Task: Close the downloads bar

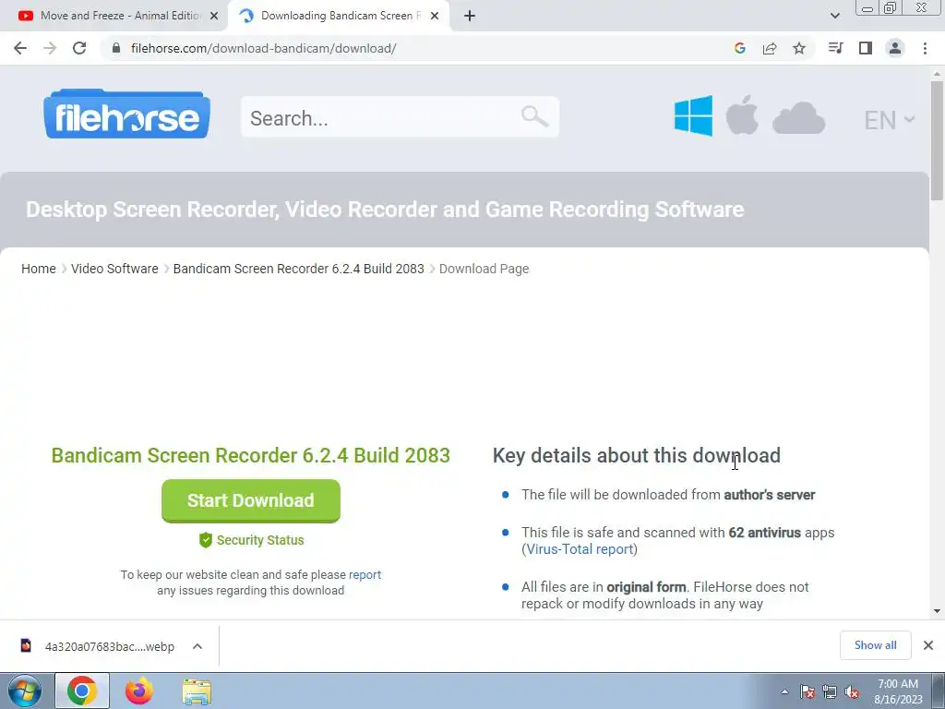Action: pyautogui.click(x=928, y=645)
